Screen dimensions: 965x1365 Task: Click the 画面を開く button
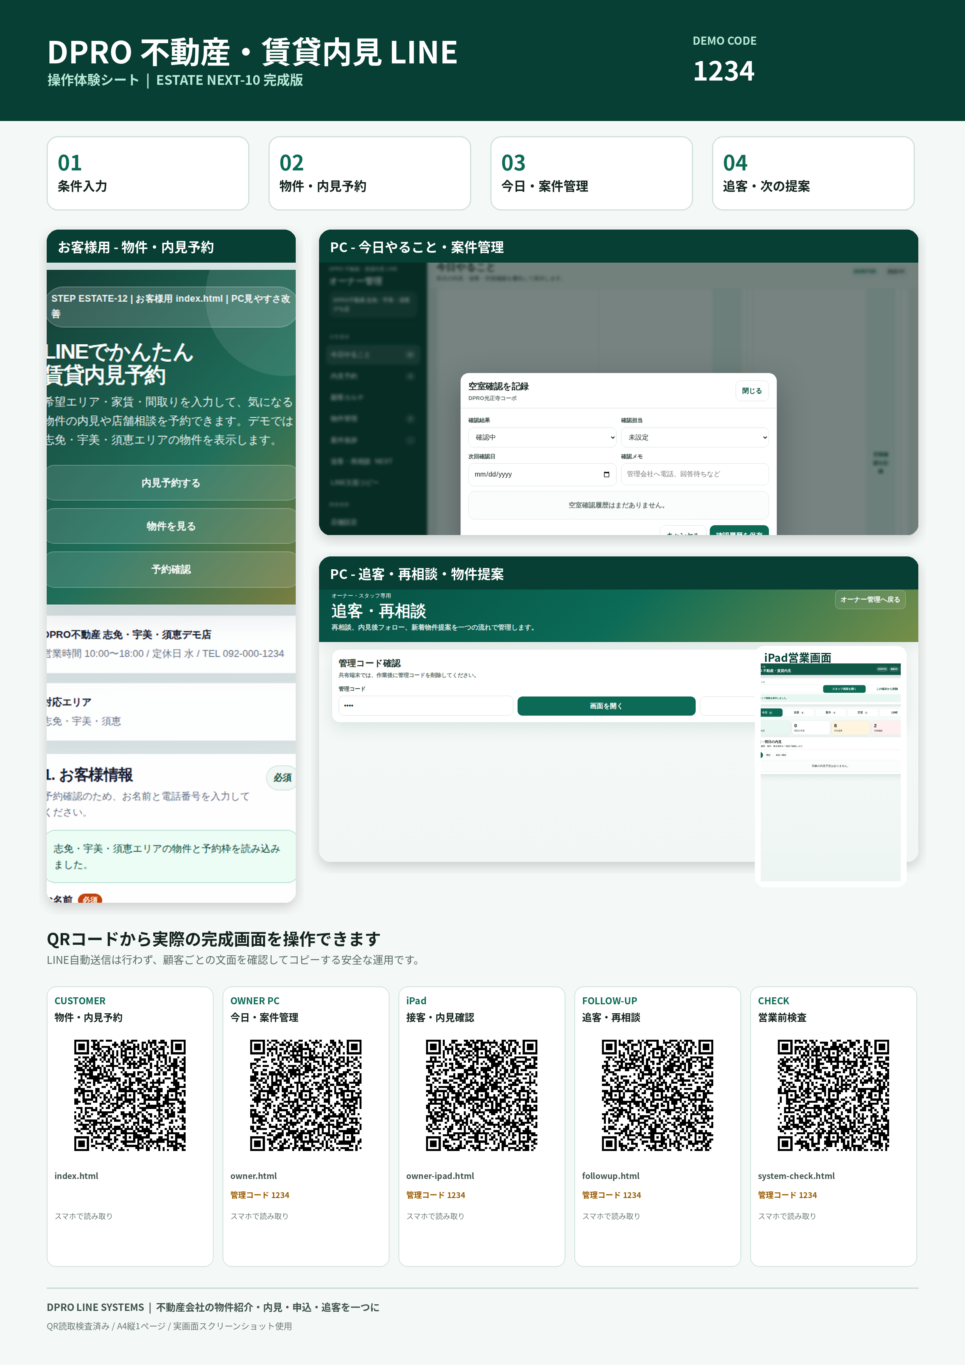tap(606, 706)
